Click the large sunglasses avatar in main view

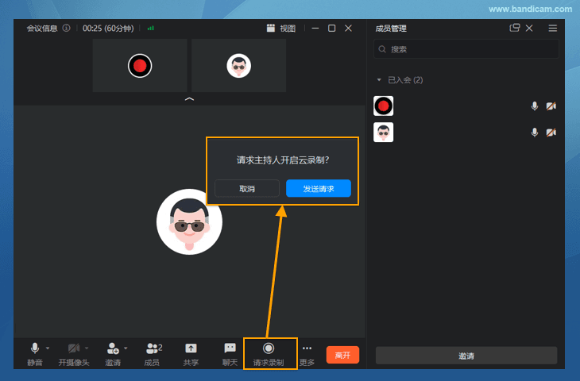189,221
